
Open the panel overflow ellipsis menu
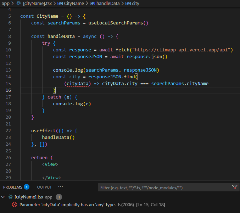coord(61,187)
